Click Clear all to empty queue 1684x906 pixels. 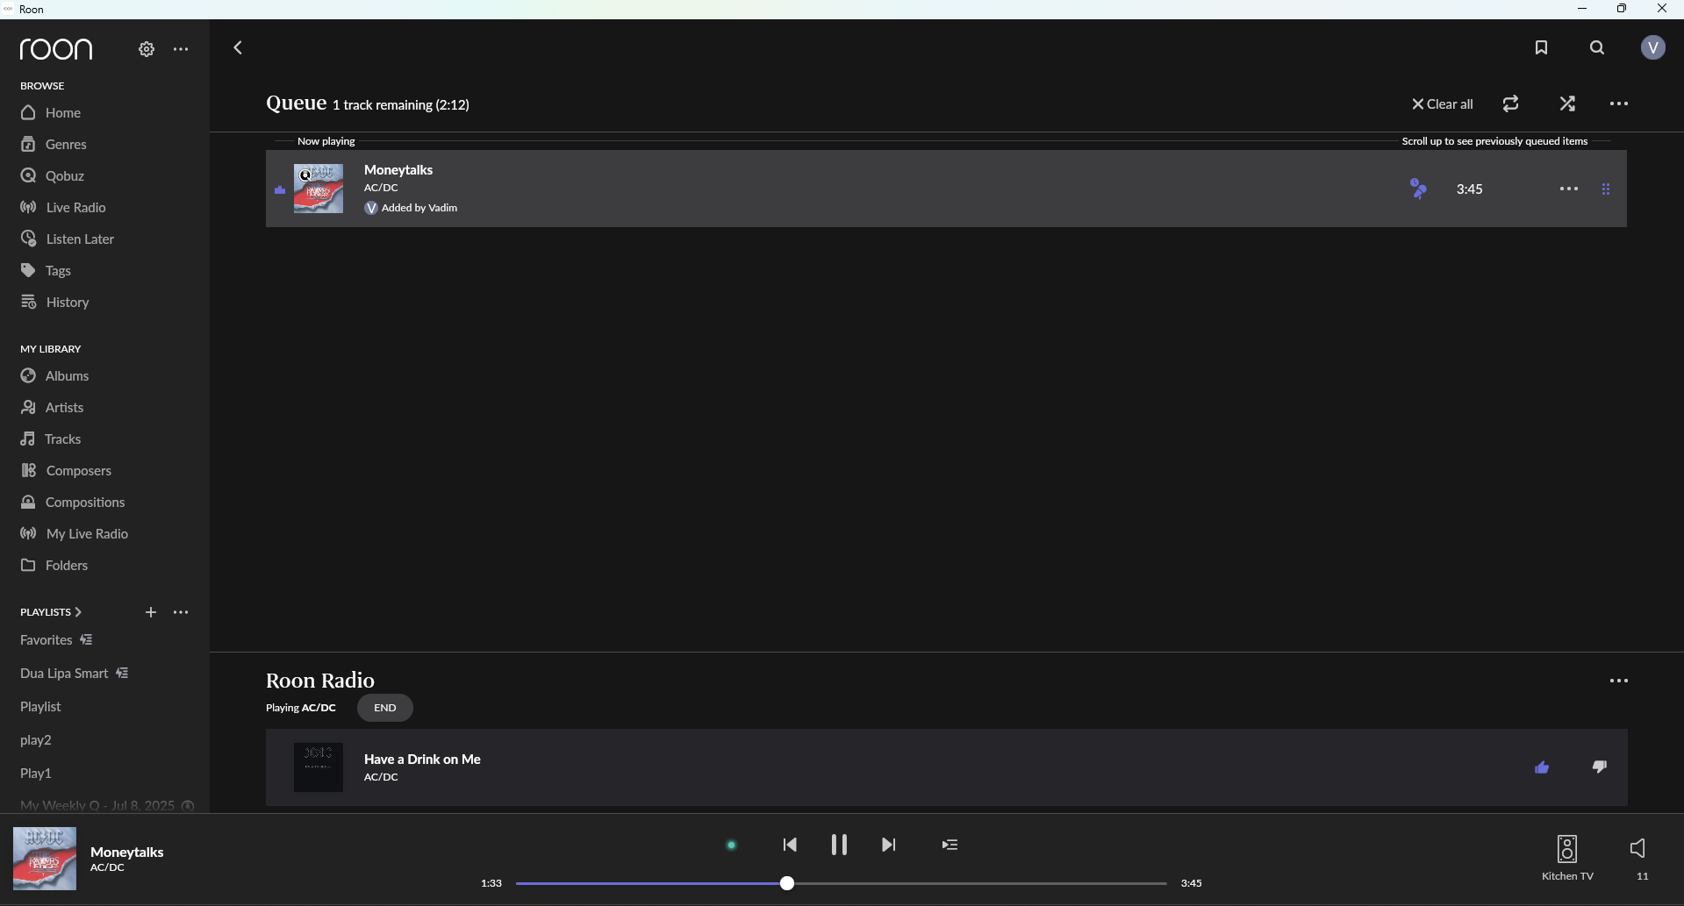click(x=1442, y=104)
